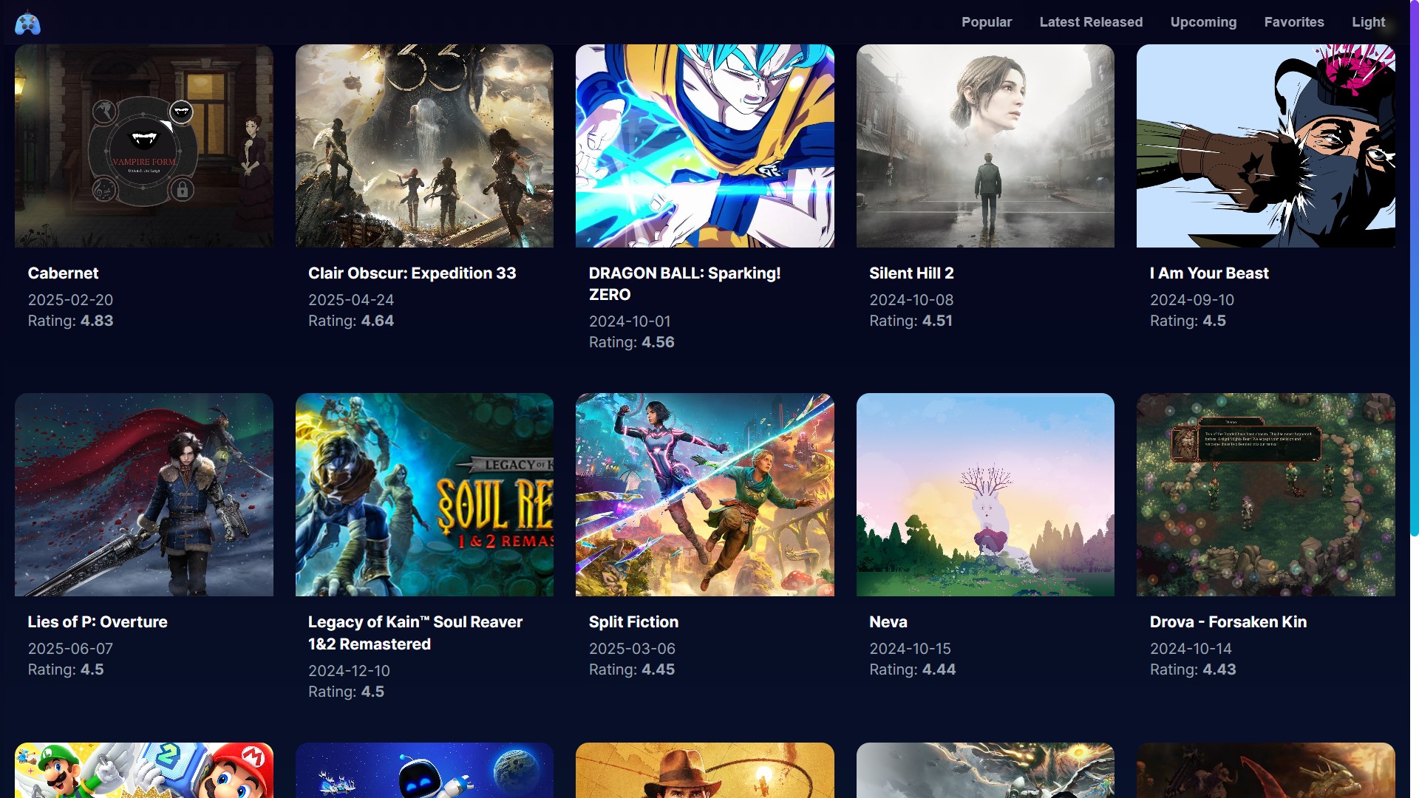Click the DRAGON BALL: Sparking! ZERO title
1419x798 pixels.
pos(684,284)
